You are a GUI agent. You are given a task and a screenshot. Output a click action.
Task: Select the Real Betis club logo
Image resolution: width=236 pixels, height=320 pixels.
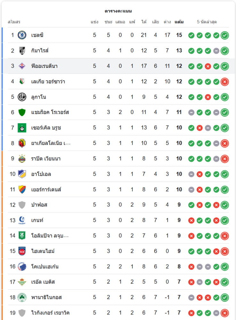pos(22,282)
